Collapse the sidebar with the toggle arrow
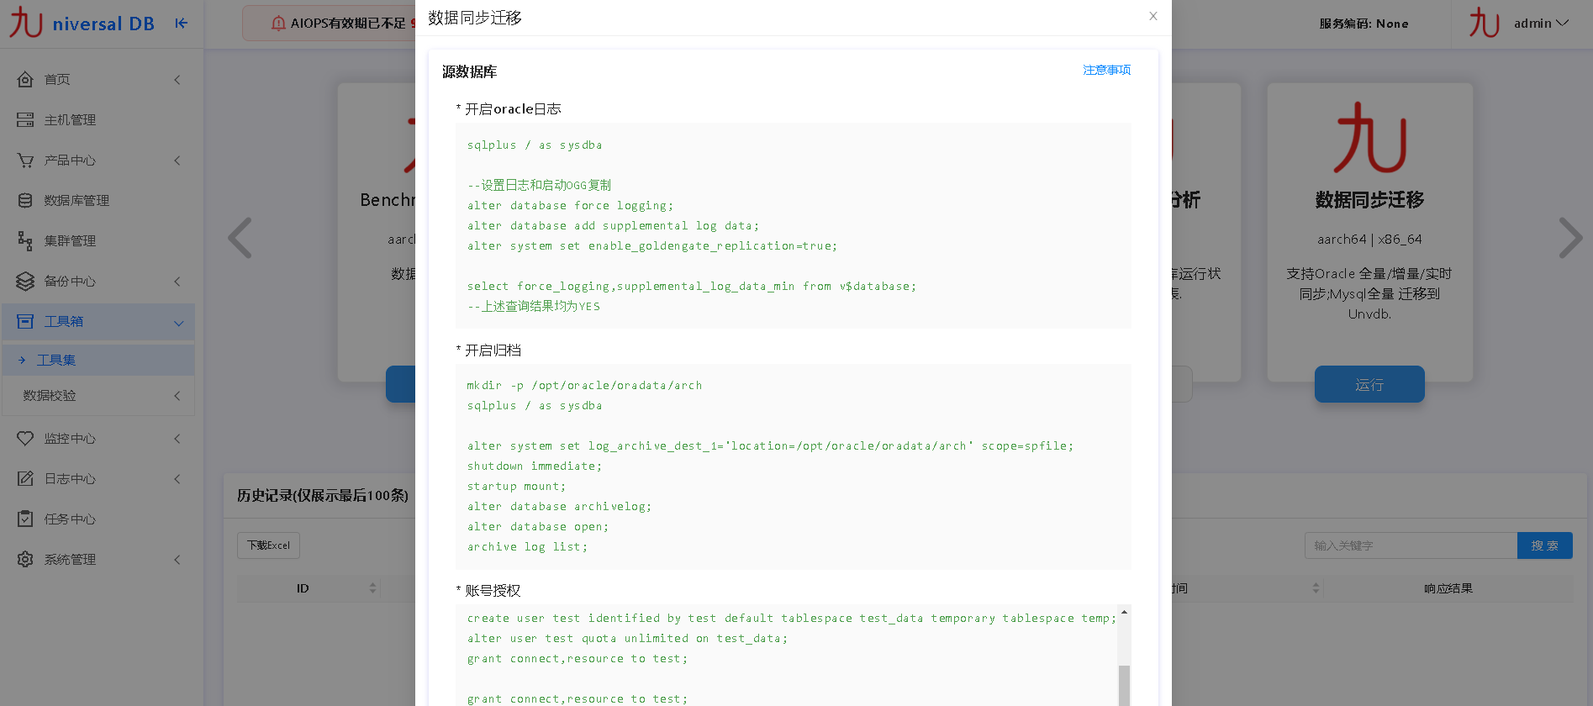The height and width of the screenshot is (706, 1593). pyautogui.click(x=181, y=24)
